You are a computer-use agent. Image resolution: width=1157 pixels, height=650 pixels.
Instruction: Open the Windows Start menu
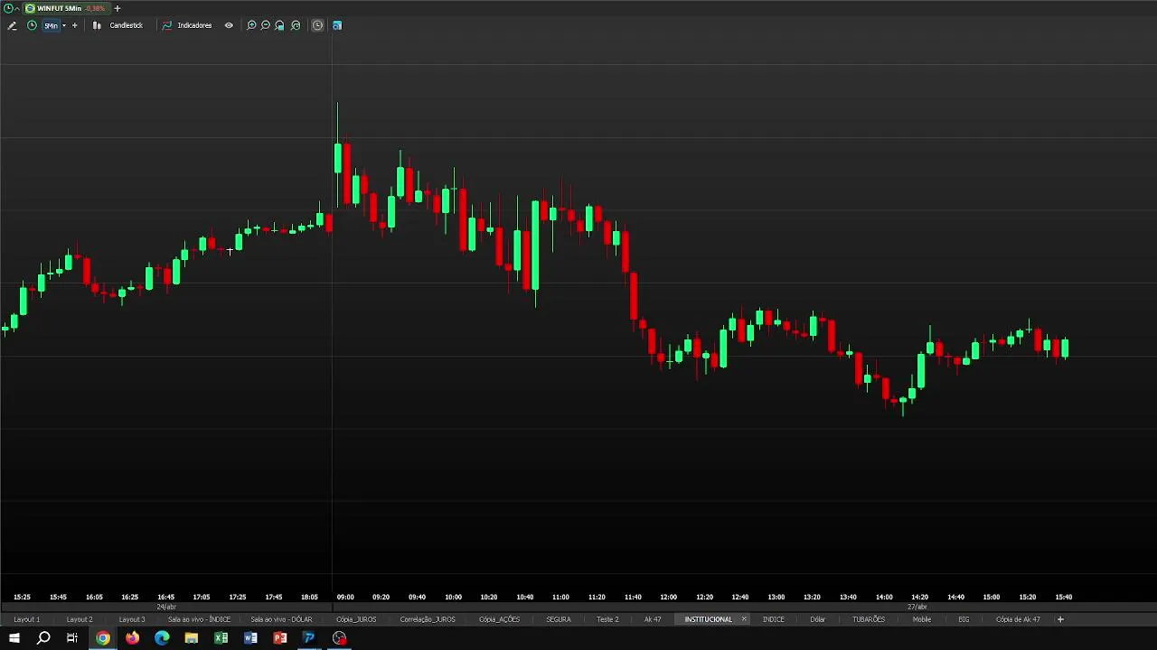click(x=14, y=638)
